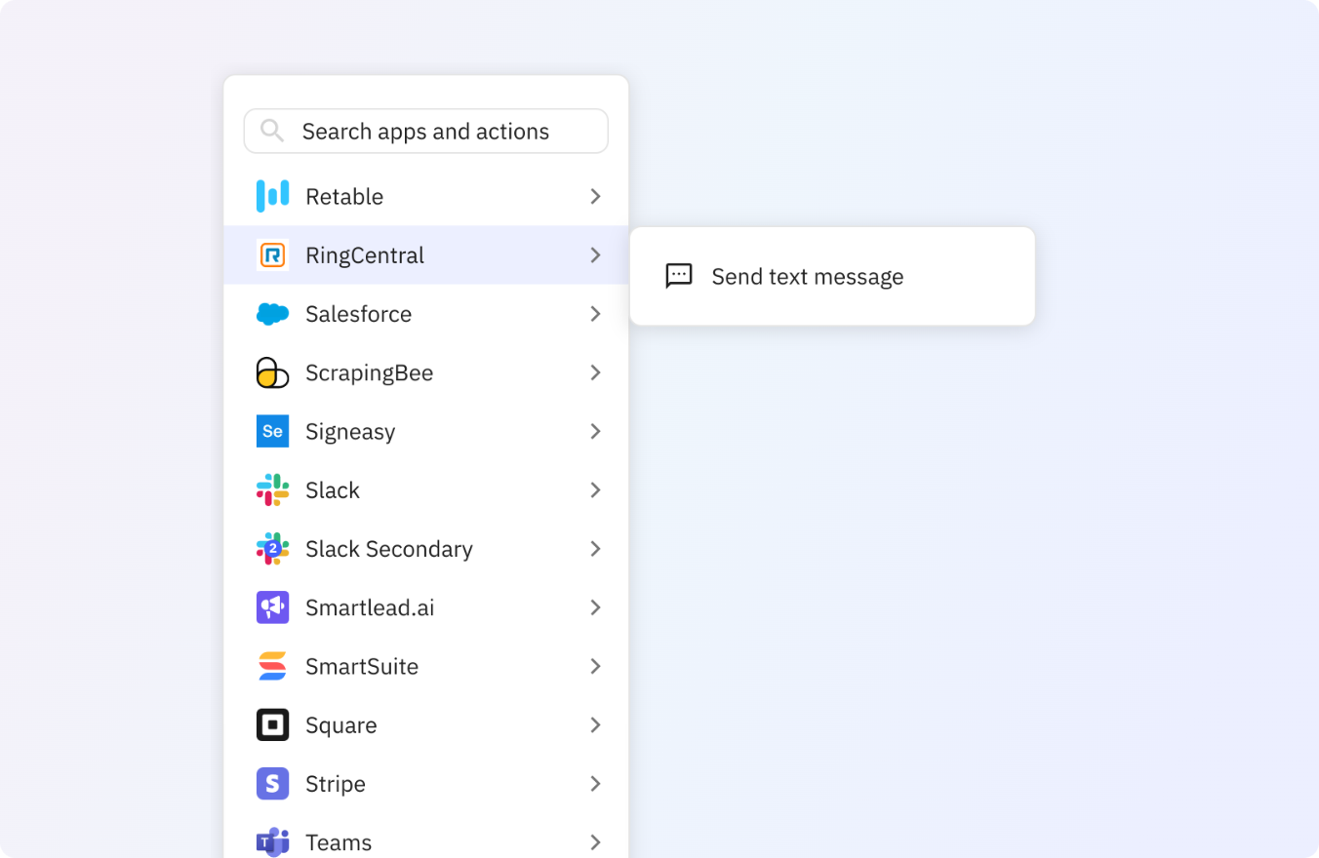The width and height of the screenshot is (1319, 858).
Task: Click the Teams app icon
Action: coord(272,841)
